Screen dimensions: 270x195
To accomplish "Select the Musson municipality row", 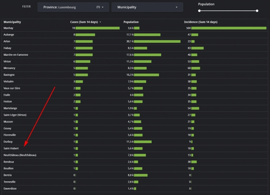I will (x=135, y=122).
